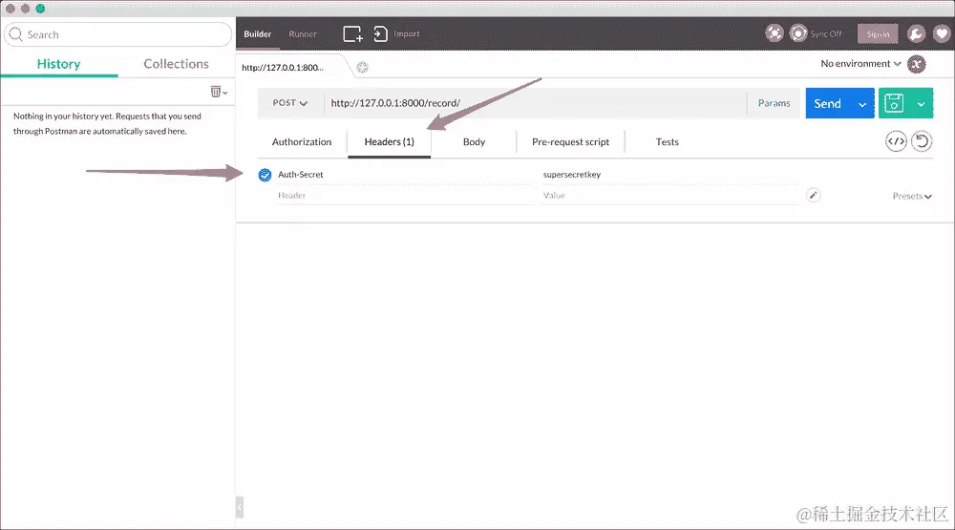Switch to the History tab

[x=58, y=64]
